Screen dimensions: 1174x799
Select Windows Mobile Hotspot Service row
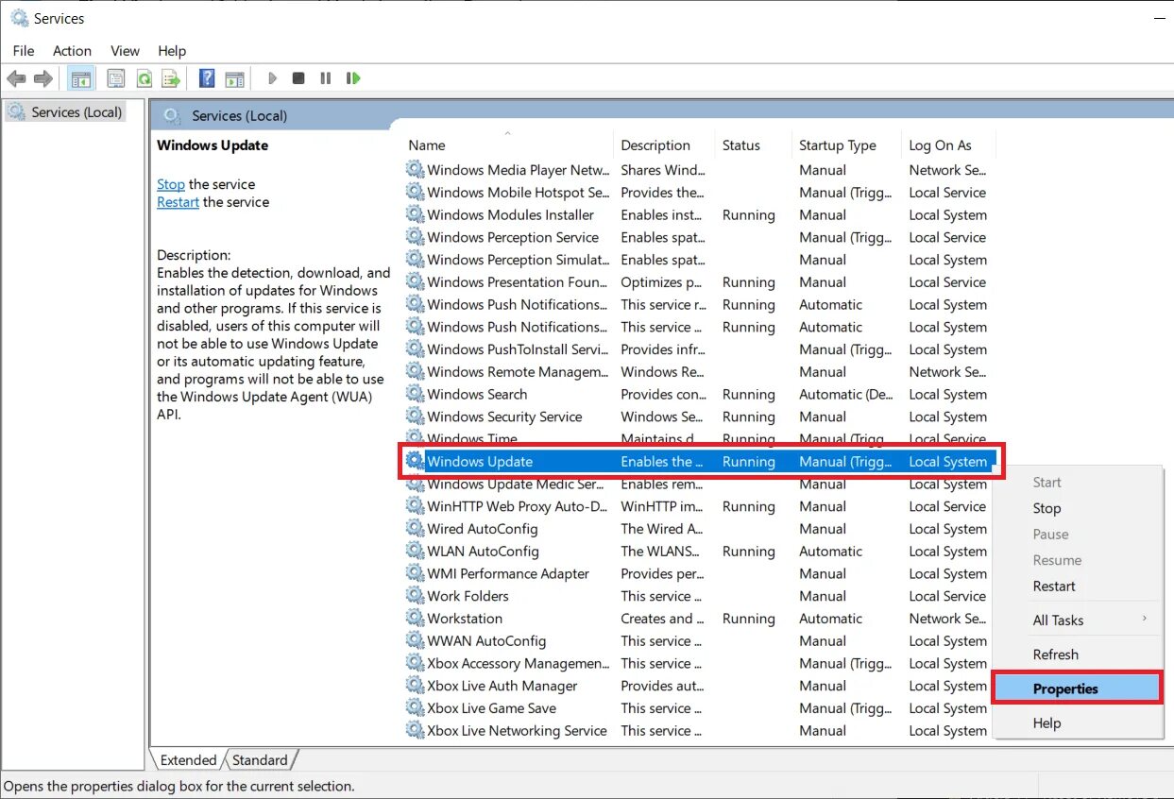(x=700, y=192)
